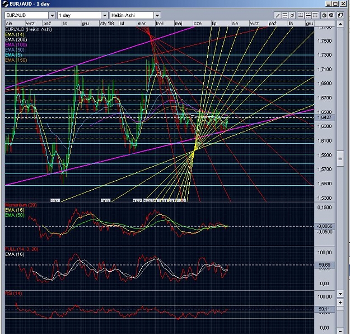Click the Momentum (29) indicator label
Image resolution: width=350 pixels, height=334 pixels.
point(21,205)
